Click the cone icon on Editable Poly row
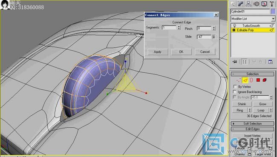 coord(271,30)
